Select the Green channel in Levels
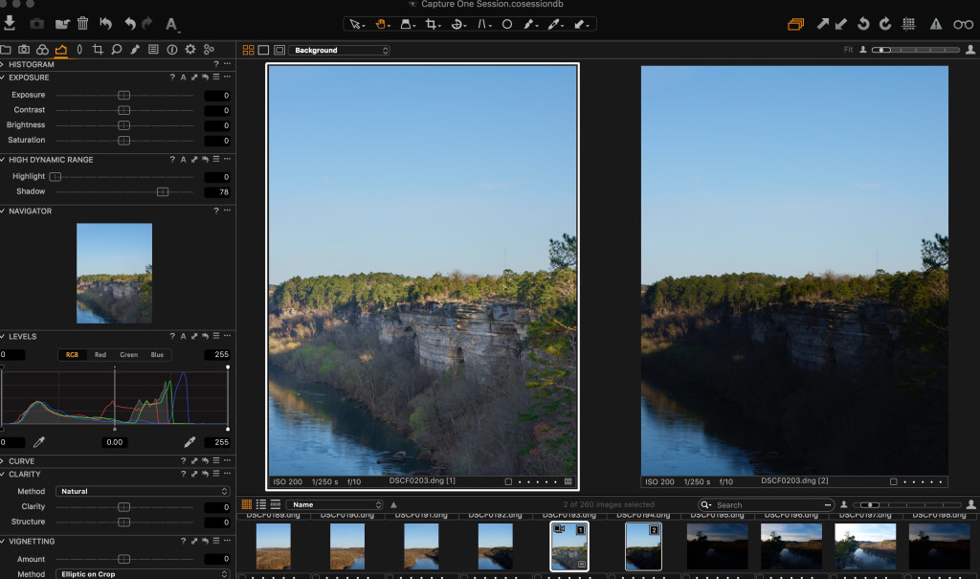The height and width of the screenshot is (579, 980). click(x=129, y=354)
